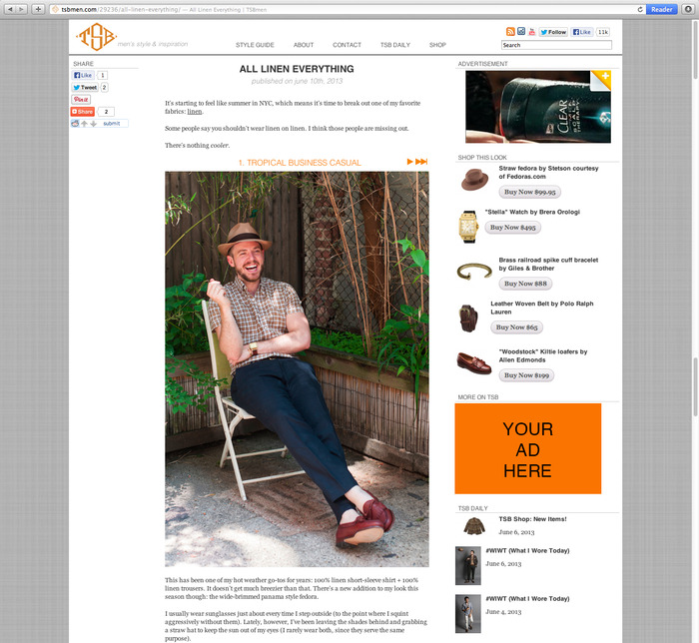Click the TSB logo in header
Image resolution: width=699 pixels, height=643 pixels.
tap(96, 37)
